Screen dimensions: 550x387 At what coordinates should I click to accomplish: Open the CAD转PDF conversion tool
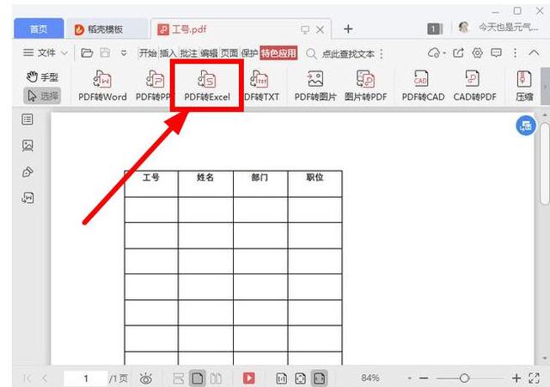pos(474,86)
